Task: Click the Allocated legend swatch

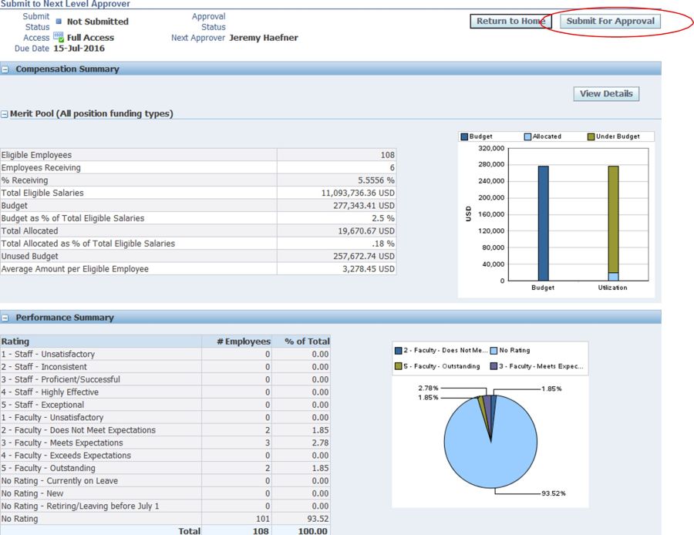Action: click(528, 136)
